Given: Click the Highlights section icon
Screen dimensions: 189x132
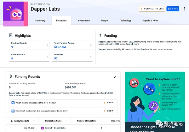Looking at the screenshot, I should tap(11, 35).
